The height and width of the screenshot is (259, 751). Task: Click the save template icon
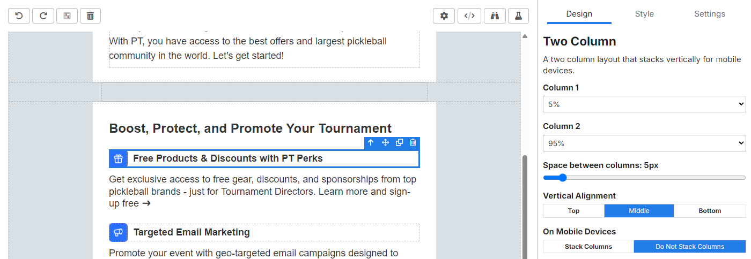[67, 16]
